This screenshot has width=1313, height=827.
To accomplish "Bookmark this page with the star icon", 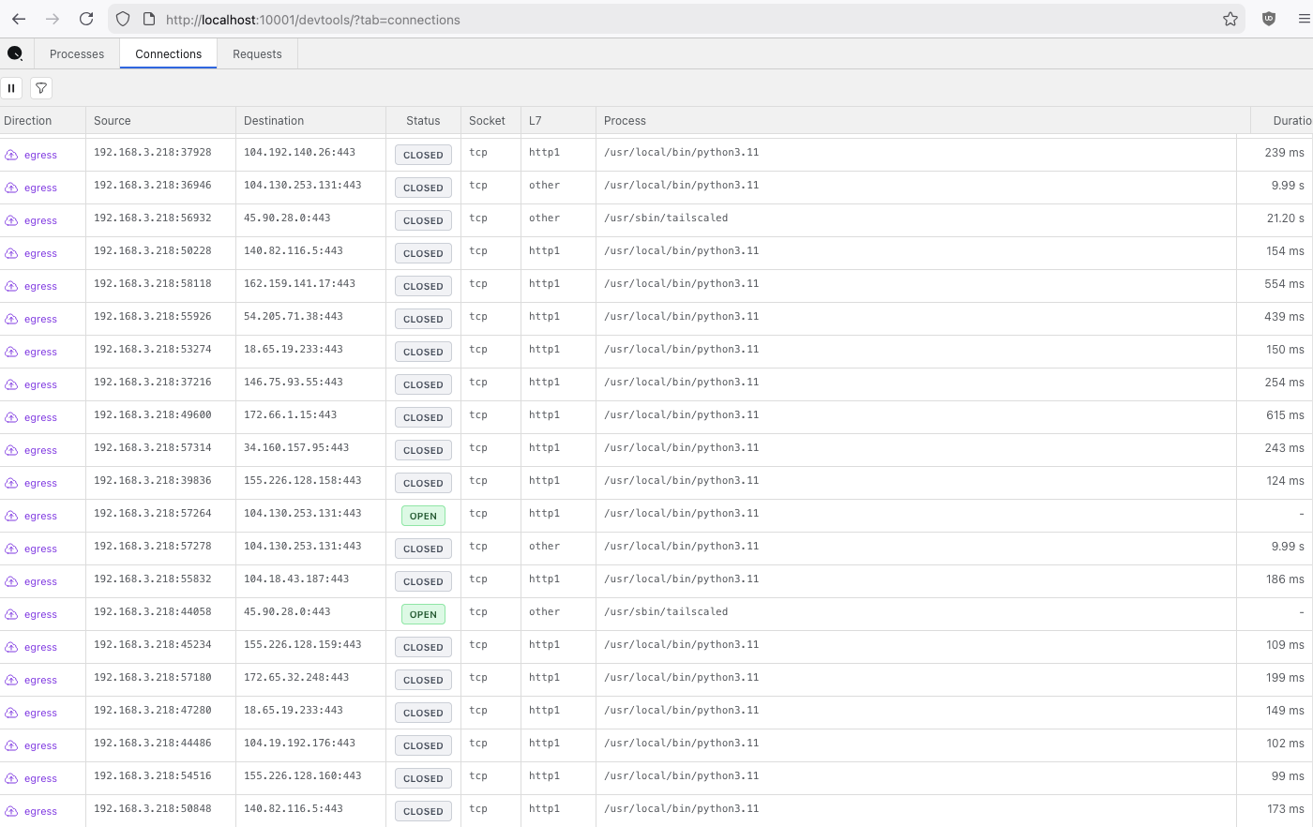I will [x=1230, y=19].
